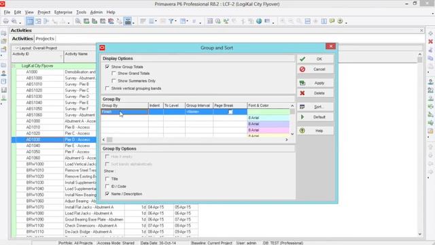Open the Tools menu
This screenshot has width=435, height=245.
tap(81, 12)
